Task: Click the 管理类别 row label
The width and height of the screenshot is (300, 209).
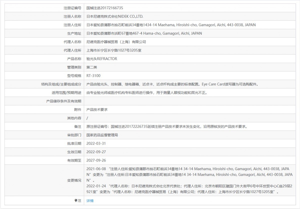Action: click(74, 67)
